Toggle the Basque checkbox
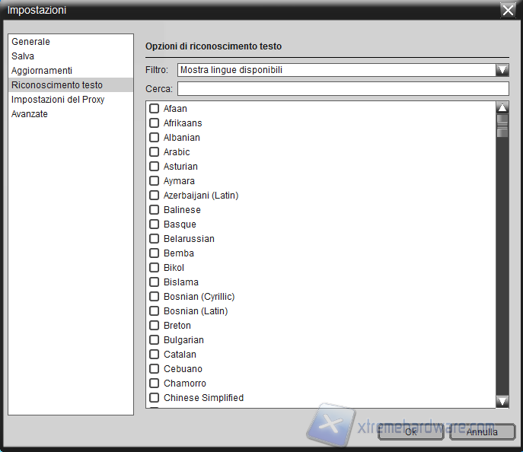 pyautogui.click(x=154, y=224)
